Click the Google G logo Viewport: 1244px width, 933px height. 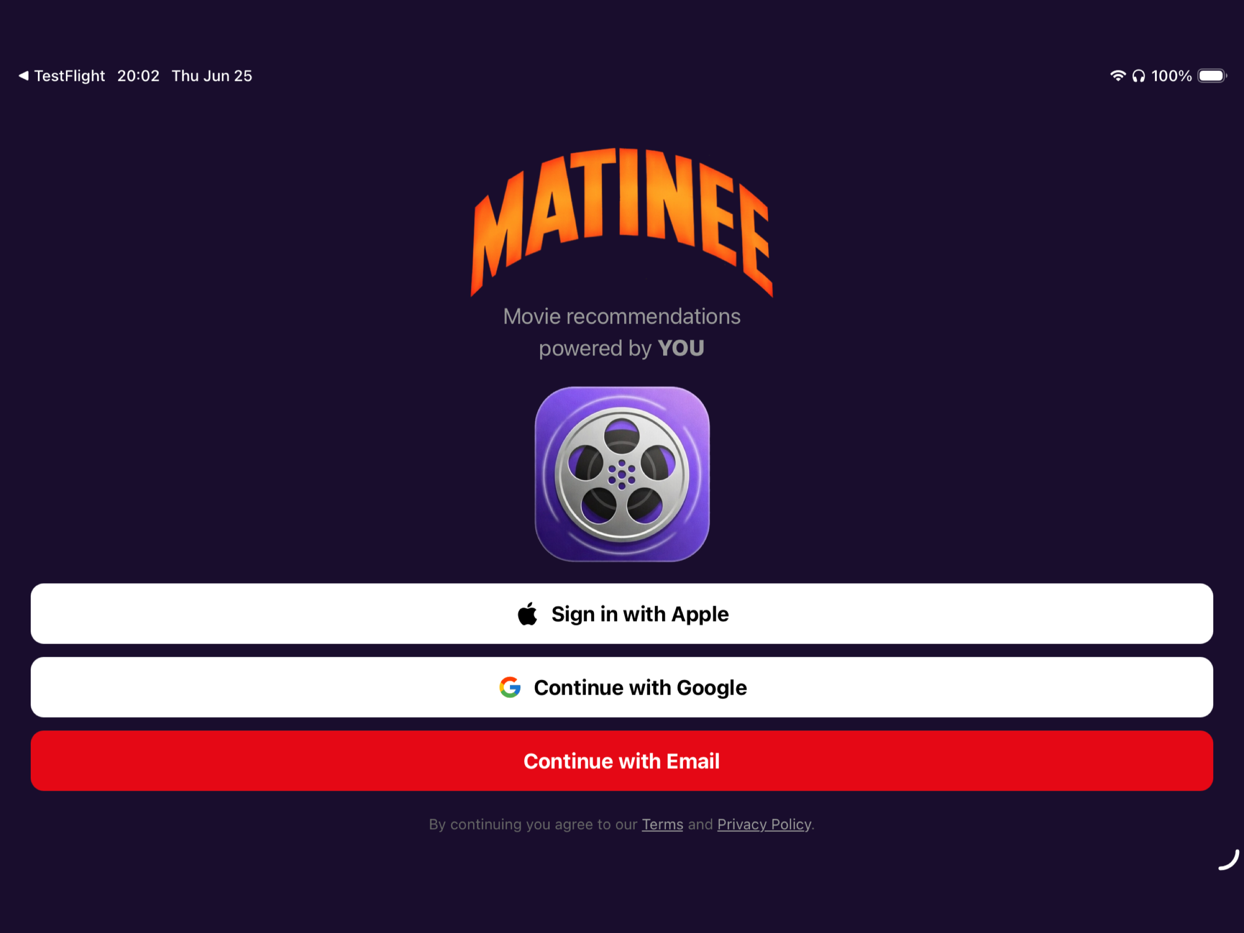(x=510, y=687)
